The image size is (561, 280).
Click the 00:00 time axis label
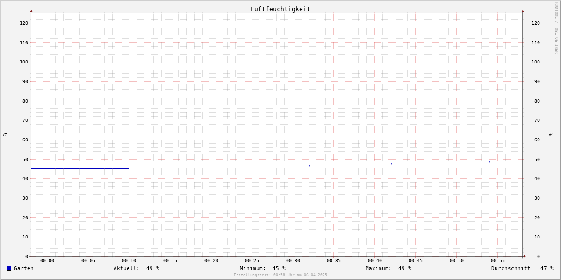pos(47,261)
